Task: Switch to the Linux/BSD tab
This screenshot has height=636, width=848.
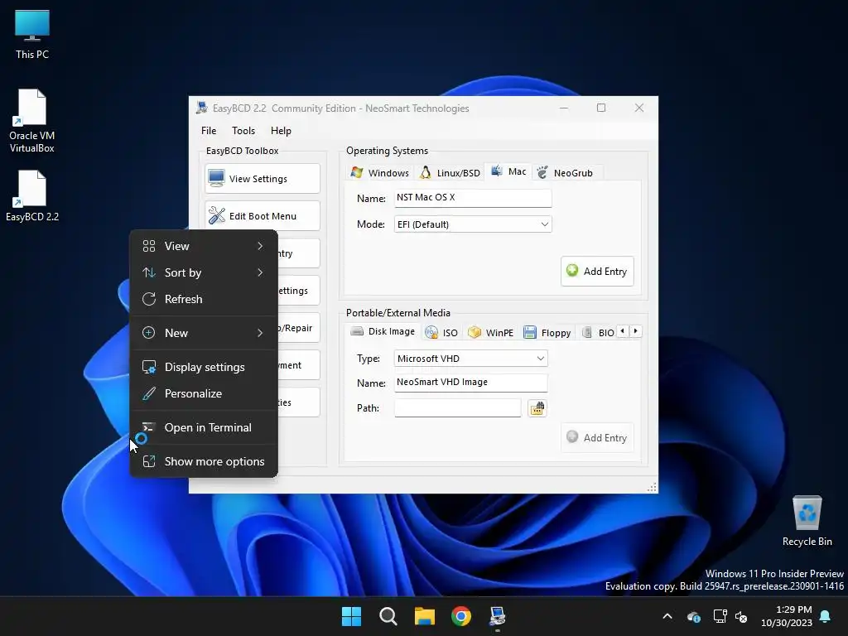Action: [450, 172]
